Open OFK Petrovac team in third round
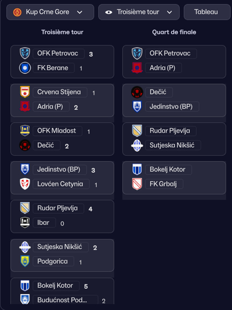 pos(58,53)
